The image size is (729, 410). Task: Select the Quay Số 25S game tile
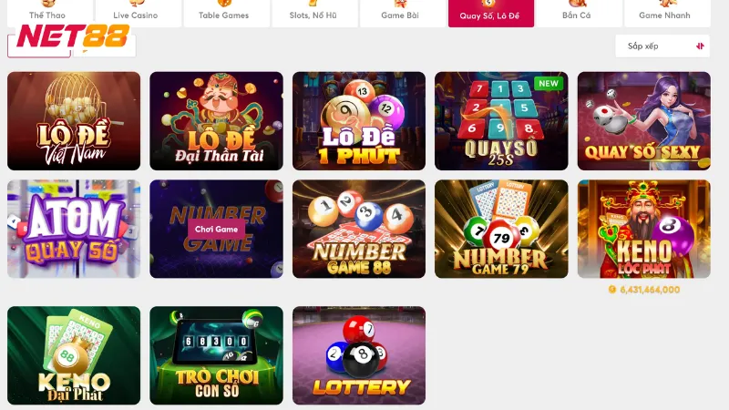tap(501, 121)
